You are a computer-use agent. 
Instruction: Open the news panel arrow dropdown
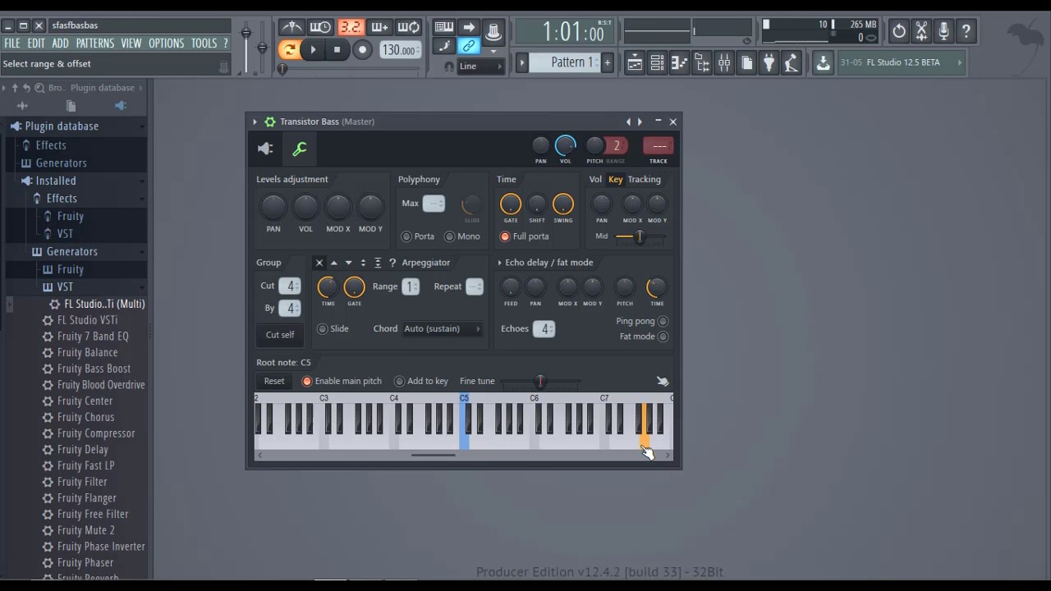pos(959,62)
